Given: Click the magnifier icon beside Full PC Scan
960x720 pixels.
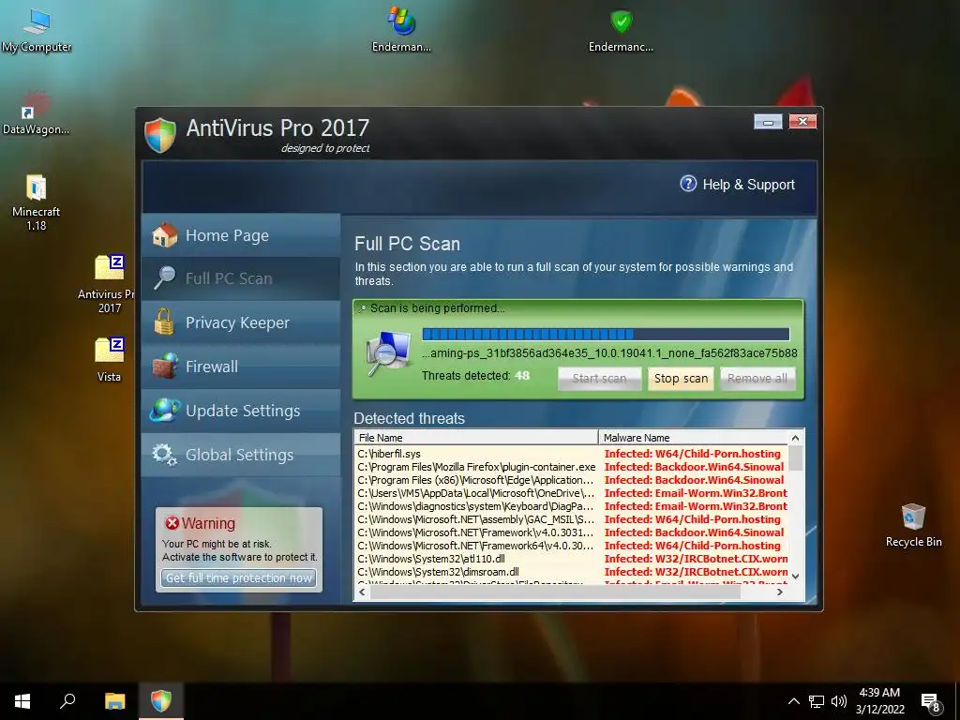Looking at the screenshot, I should click(x=164, y=277).
